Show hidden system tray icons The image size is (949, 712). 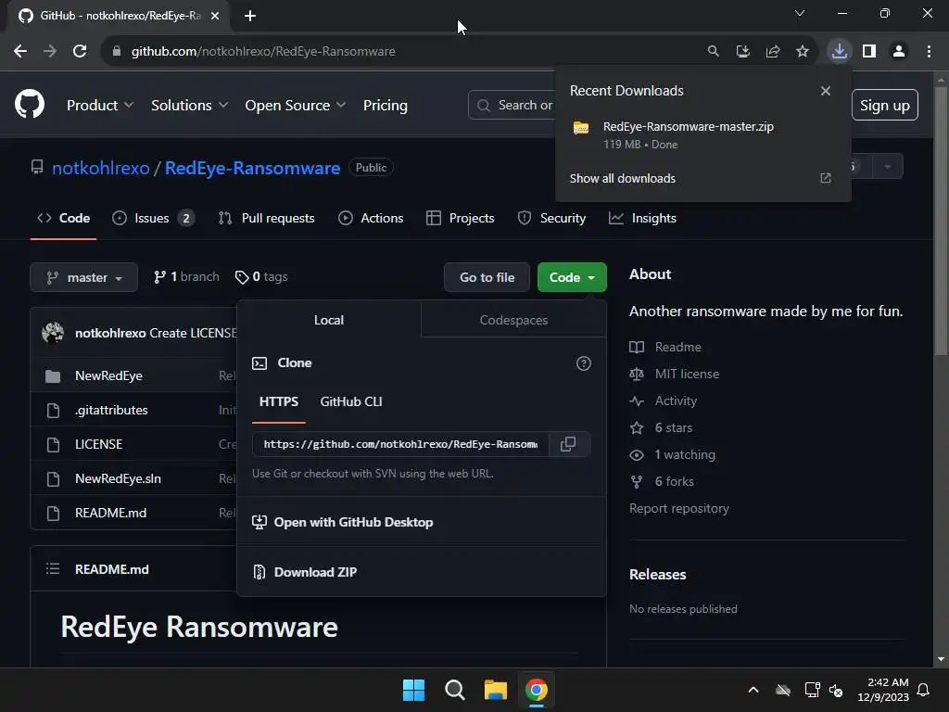pyautogui.click(x=753, y=690)
